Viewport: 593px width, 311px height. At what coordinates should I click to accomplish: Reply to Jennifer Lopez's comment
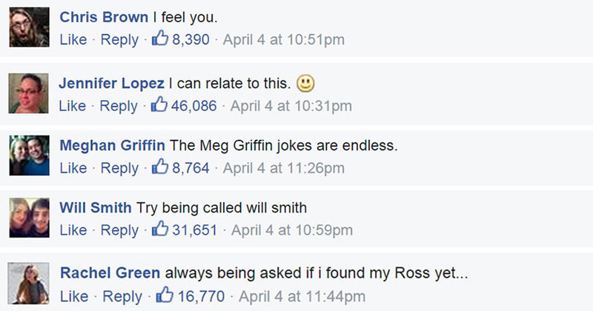(119, 106)
